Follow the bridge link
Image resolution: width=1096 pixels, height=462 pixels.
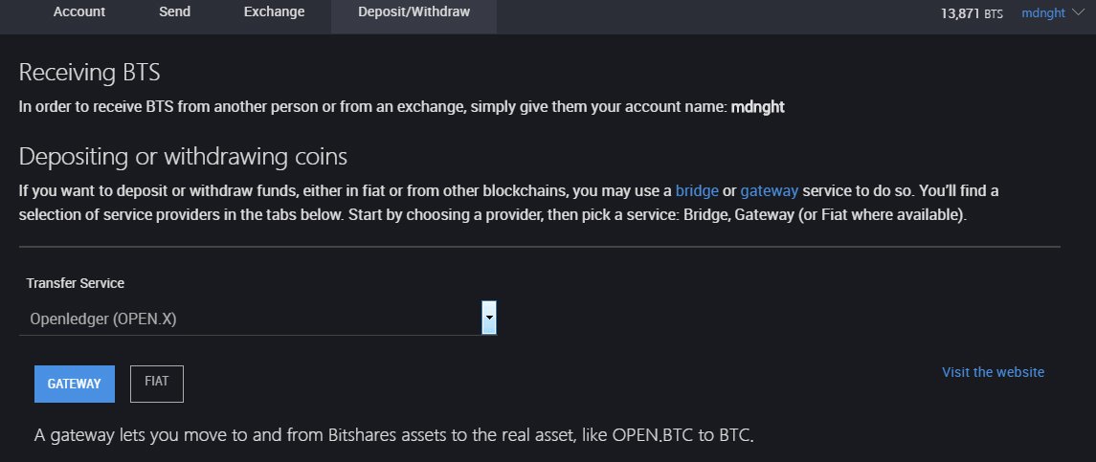pos(697,190)
